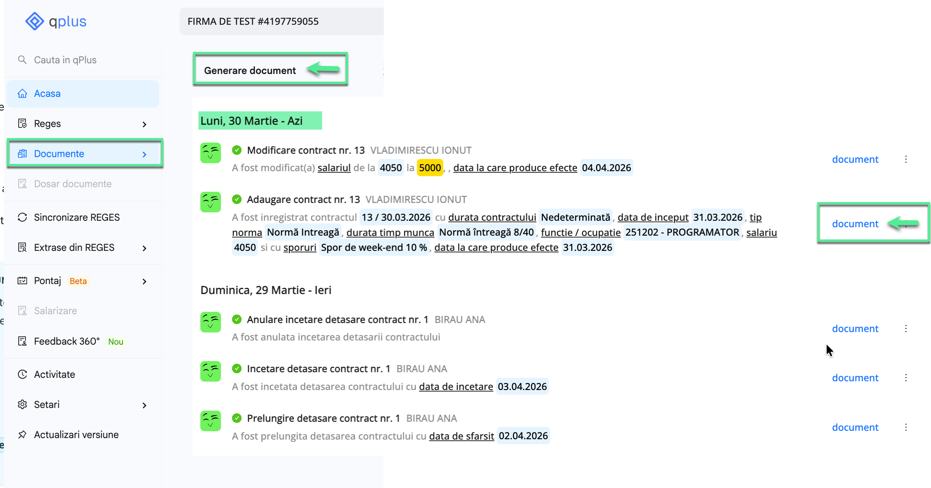
Task: Click avatar icon beside Anulare incetare detasare
Action: tap(211, 322)
